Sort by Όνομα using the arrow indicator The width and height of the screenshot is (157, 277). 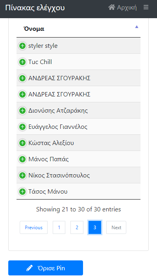137,27
